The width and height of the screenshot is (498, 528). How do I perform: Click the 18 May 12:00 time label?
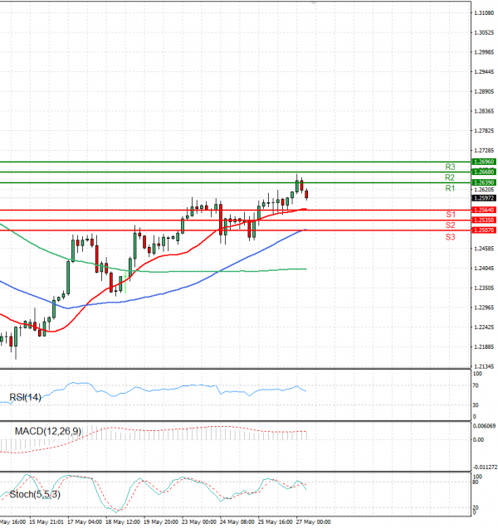click(x=123, y=522)
